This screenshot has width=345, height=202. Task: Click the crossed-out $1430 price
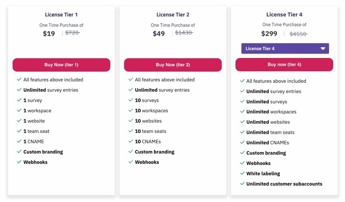[184, 33]
